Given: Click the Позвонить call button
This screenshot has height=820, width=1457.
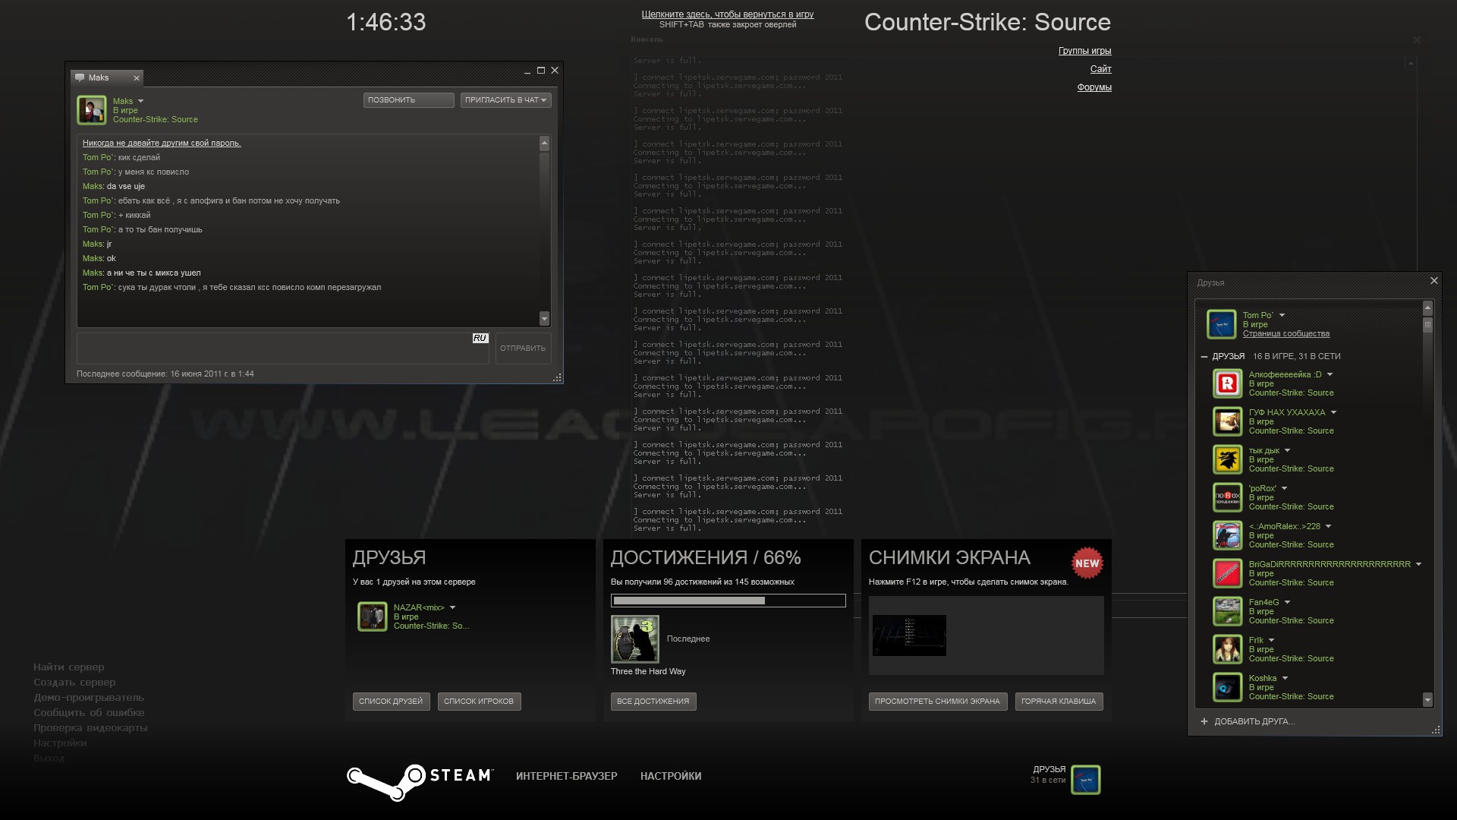Looking at the screenshot, I should 409,100.
